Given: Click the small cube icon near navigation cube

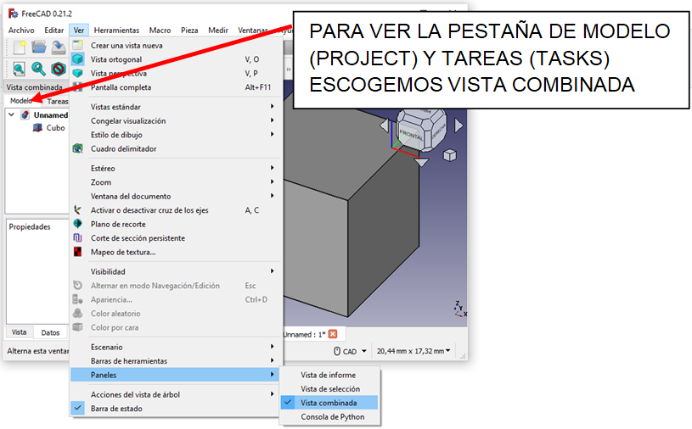Looking at the screenshot, I should [449, 154].
